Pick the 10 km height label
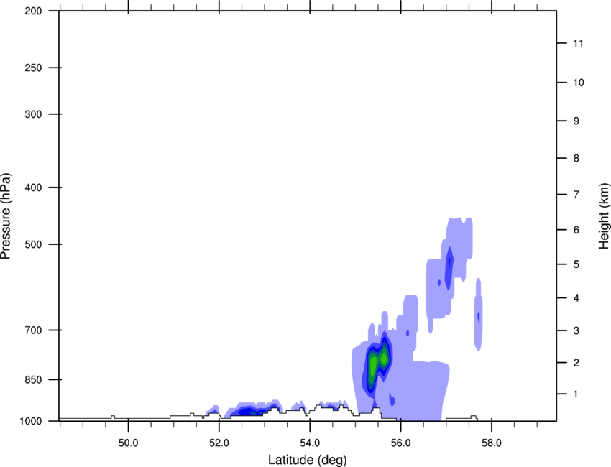Image resolution: width=611 pixels, height=467 pixels. [579, 83]
